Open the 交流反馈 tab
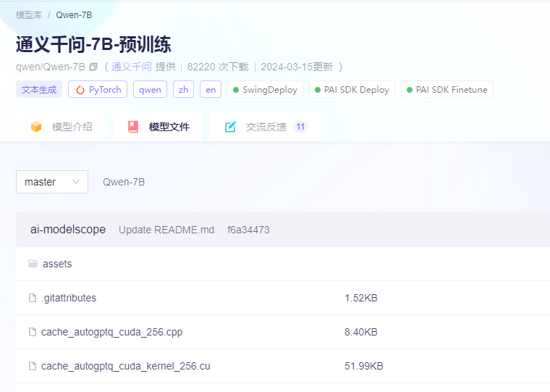Image resolution: width=550 pixels, height=392 pixels. pyautogui.click(x=266, y=127)
